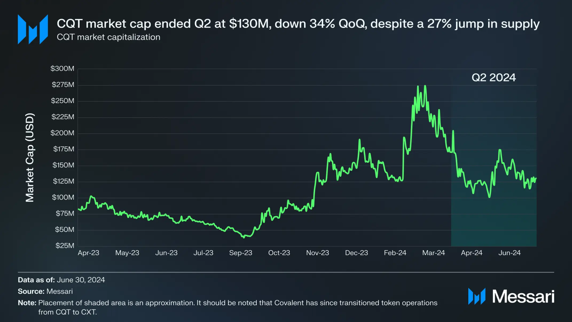
Task: Select the $125M y-axis label
Action: coord(64,181)
